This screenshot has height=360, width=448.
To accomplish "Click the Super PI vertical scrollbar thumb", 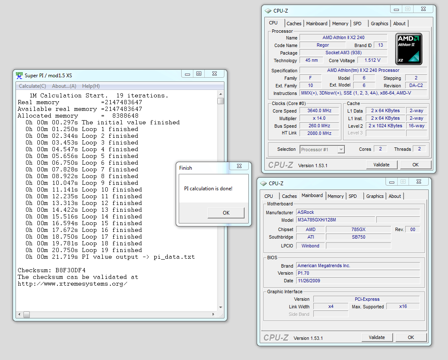I will pos(221,101).
